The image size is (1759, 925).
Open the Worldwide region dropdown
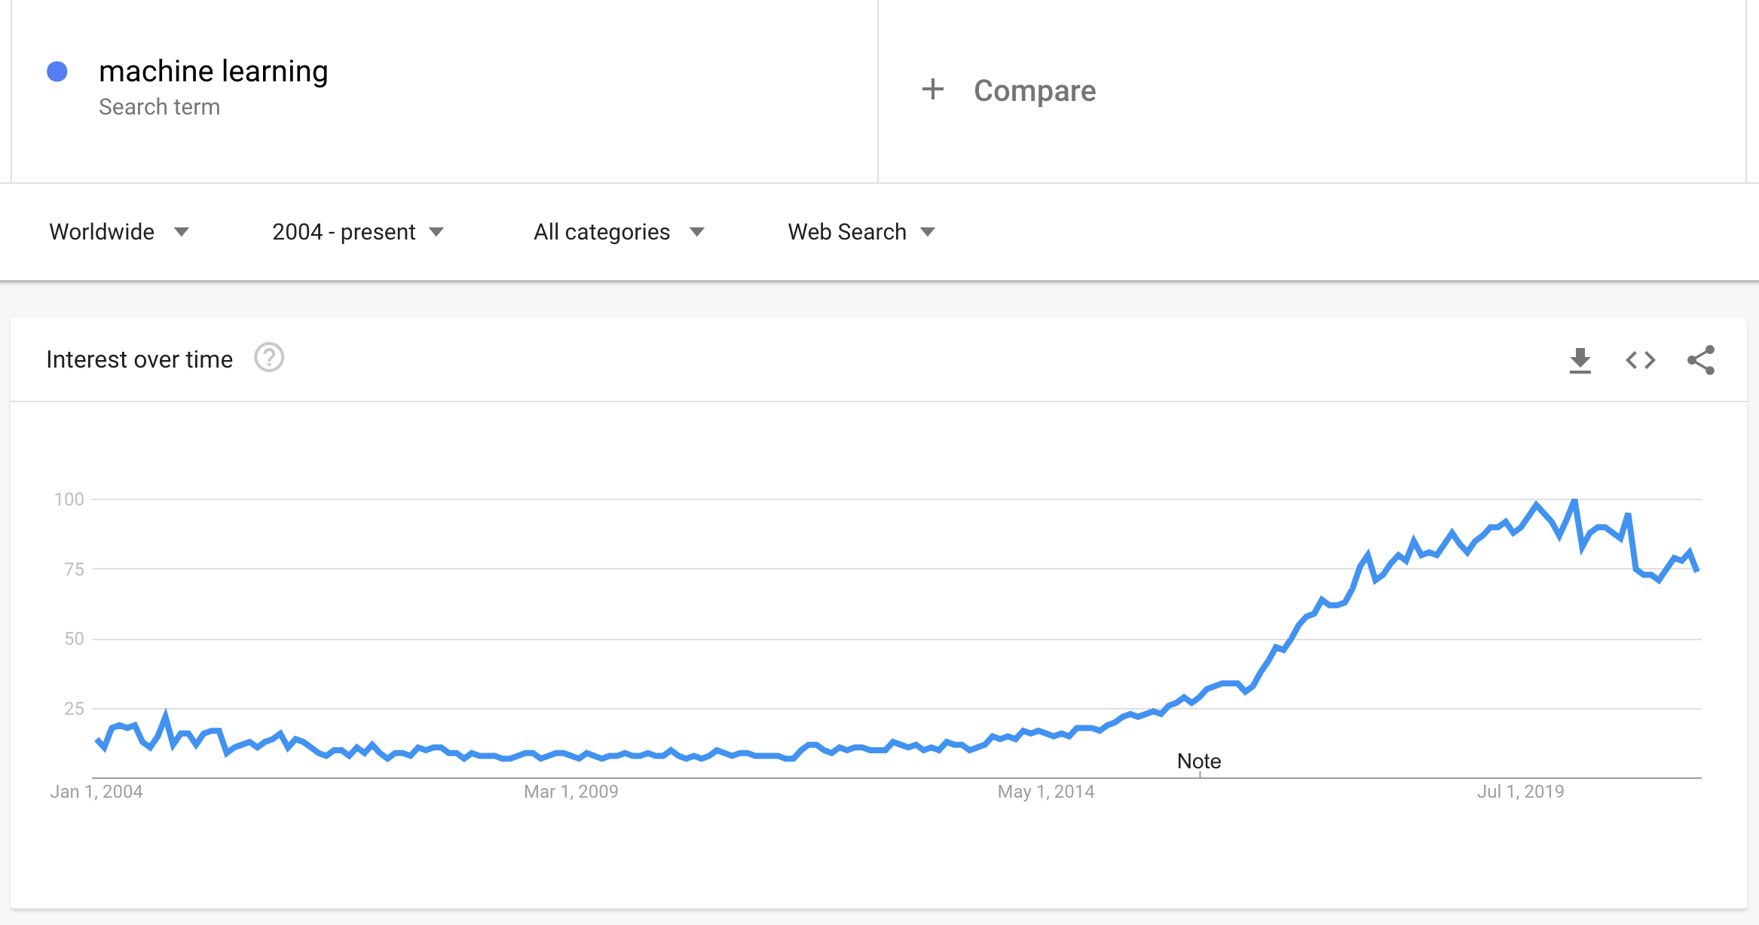pos(119,232)
